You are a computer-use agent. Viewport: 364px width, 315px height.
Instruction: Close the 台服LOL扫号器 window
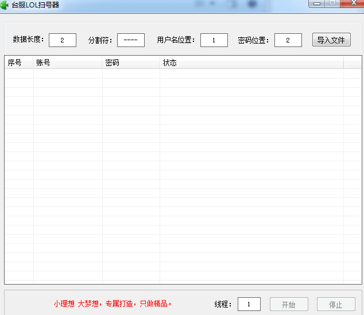pyautogui.click(x=350, y=3)
